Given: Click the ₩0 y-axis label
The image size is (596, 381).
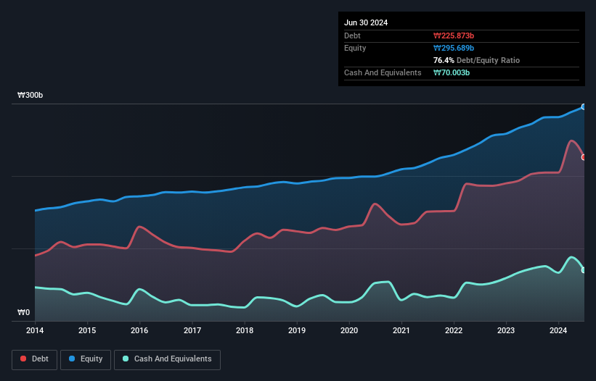Looking at the screenshot, I should 23,312.
